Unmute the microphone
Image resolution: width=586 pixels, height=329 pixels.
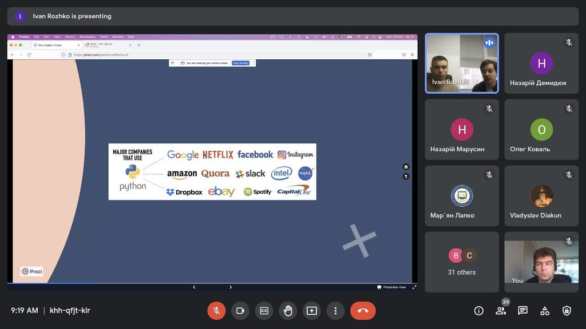click(x=216, y=311)
